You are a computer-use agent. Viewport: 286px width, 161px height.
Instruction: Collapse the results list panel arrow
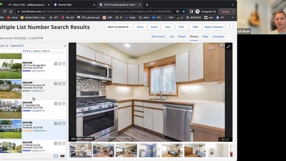tap(65, 46)
